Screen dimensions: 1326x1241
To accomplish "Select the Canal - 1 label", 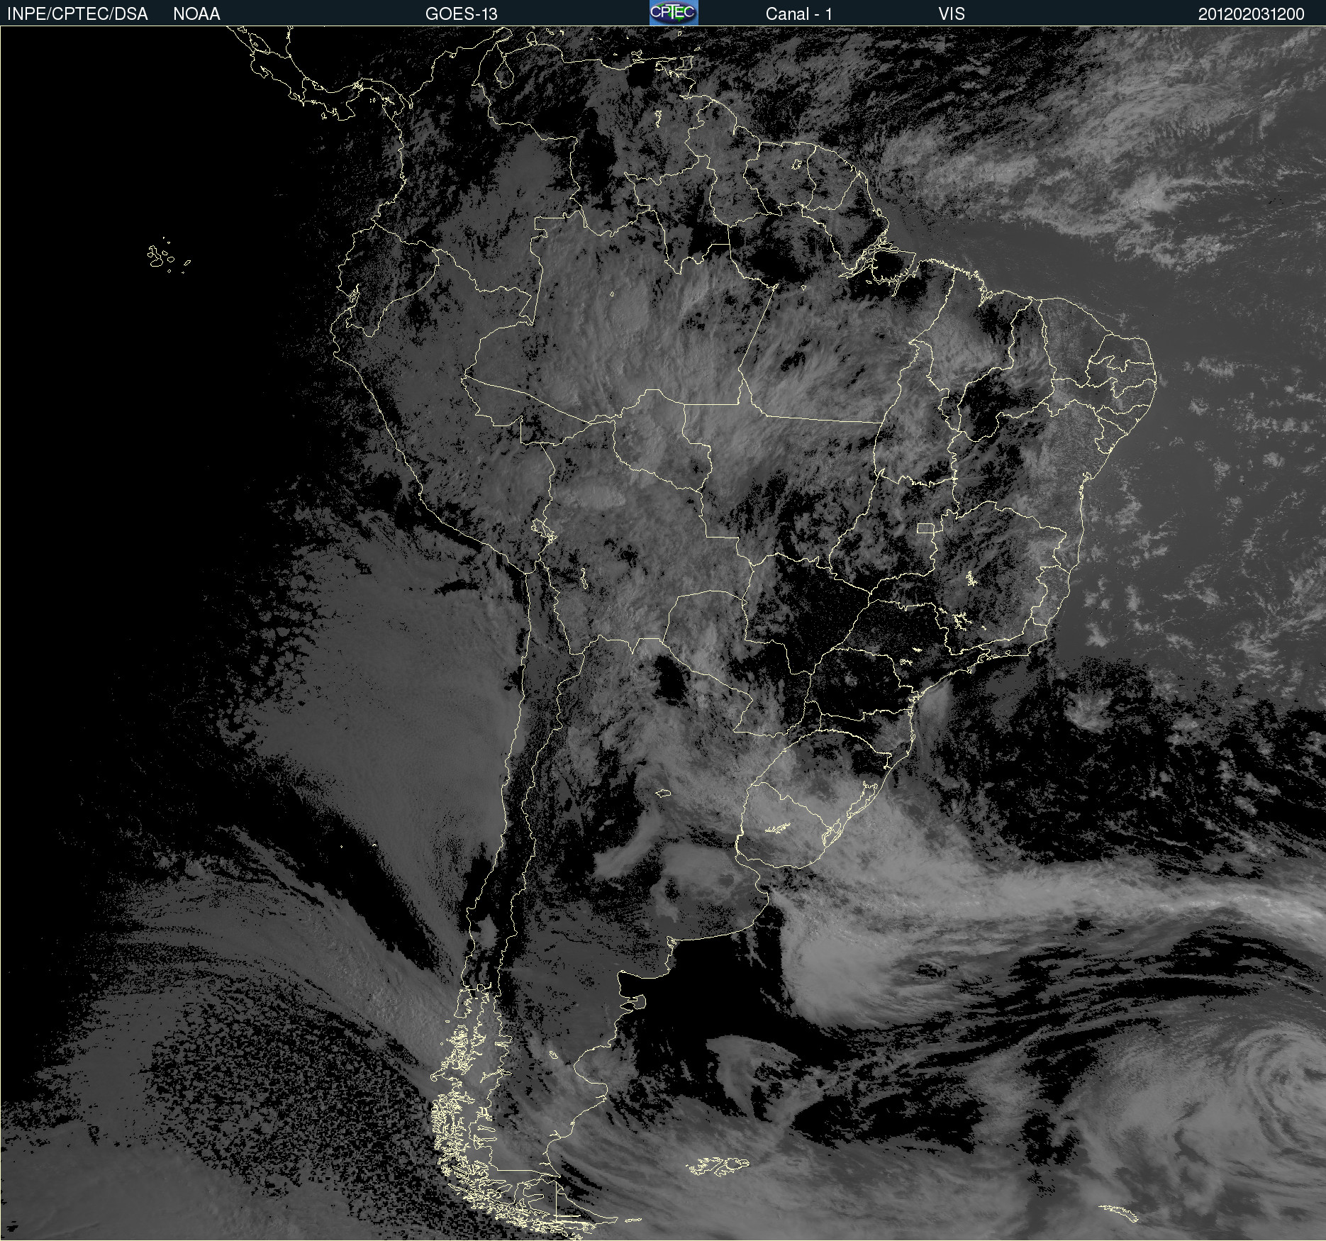I will coord(798,14).
